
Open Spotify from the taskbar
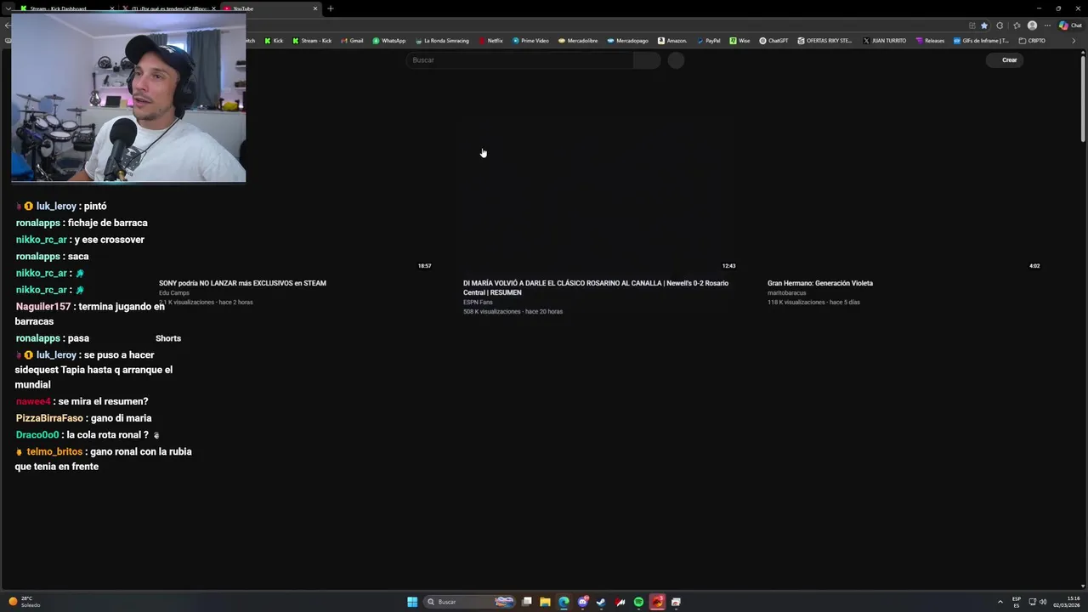pos(638,602)
